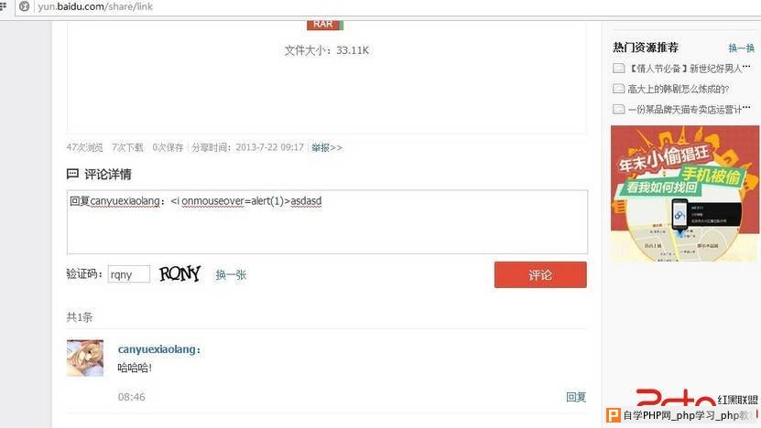Open the 年末小偷猖狂 advertisement banner
Screen dimensions: 761x428
684,193
